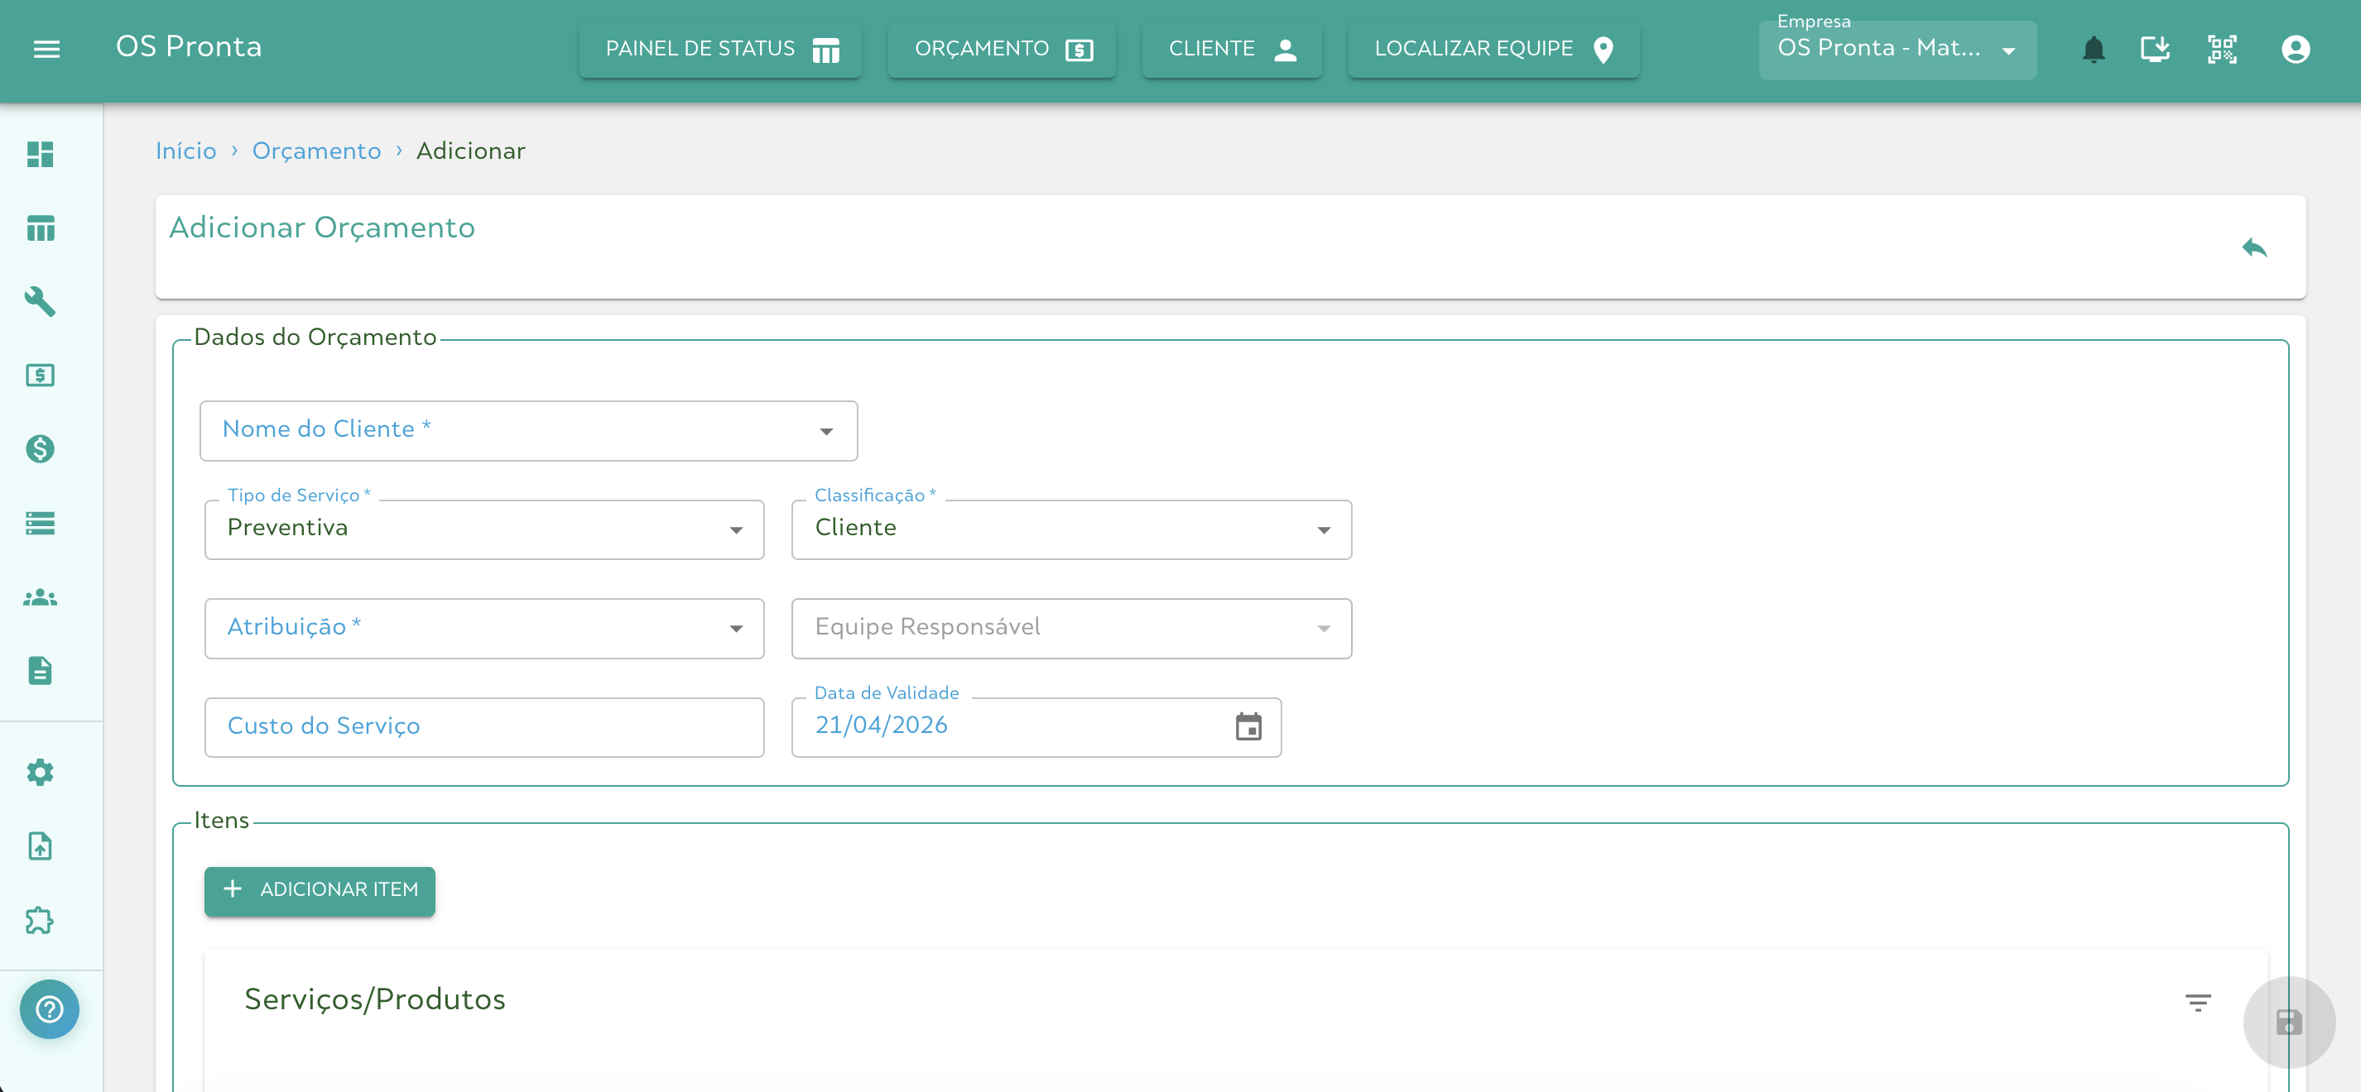Image resolution: width=2361 pixels, height=1092 pixels.
Task: Click the puzzle piece integrations icon
Action: point(40,920)
